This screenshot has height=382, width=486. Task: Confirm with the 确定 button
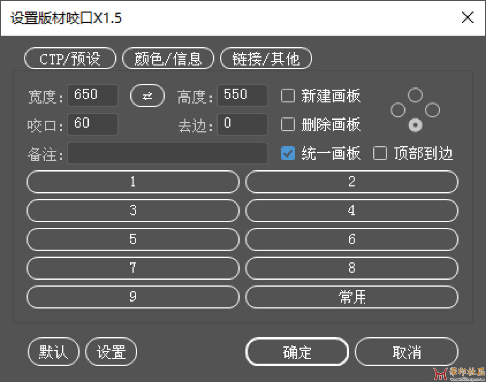click(x=297, y=352)
